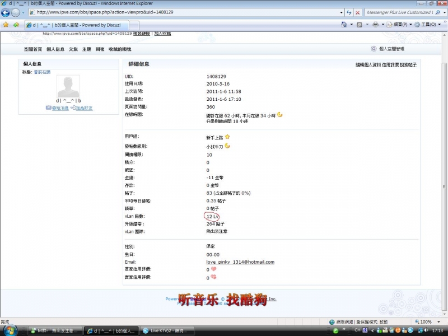Click the Add to Favorites star icon
448x336 pixels.
(x=16, y=25)
